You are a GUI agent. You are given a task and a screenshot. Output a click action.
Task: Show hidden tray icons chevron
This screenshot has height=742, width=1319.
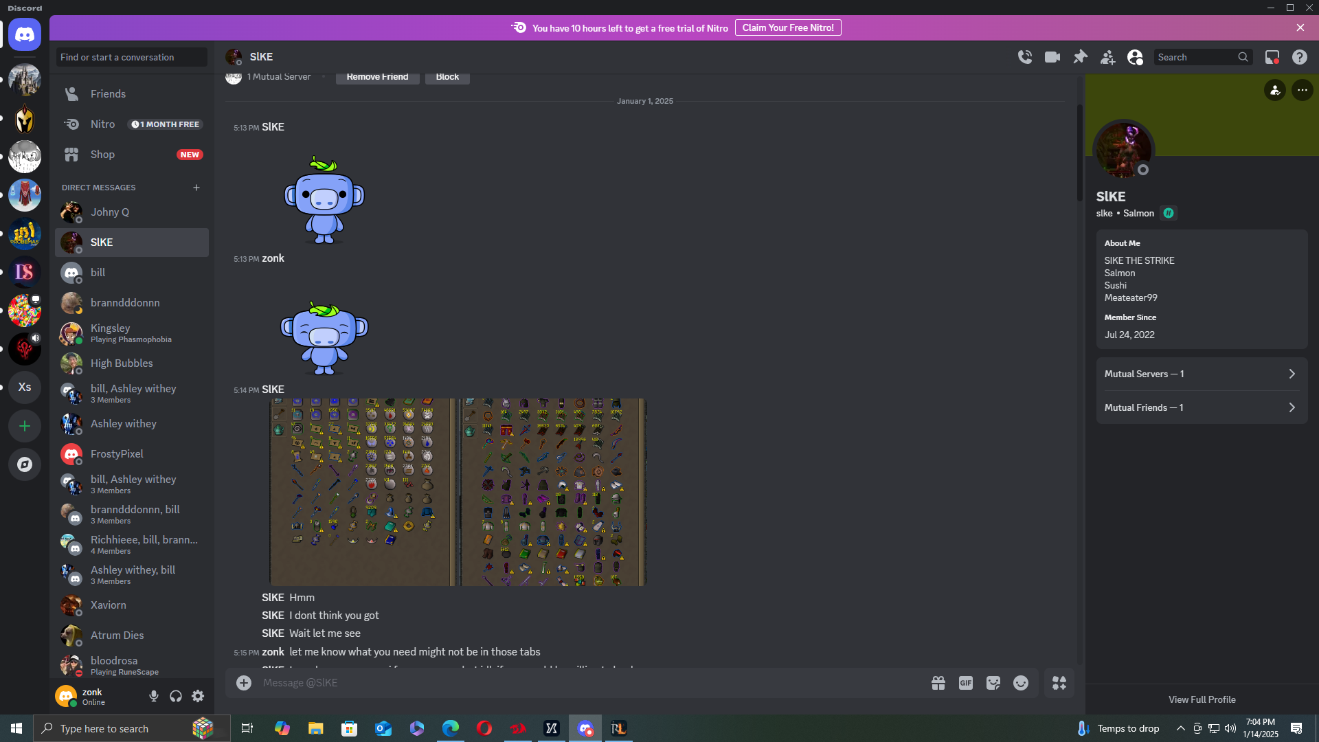(1180, 728)
